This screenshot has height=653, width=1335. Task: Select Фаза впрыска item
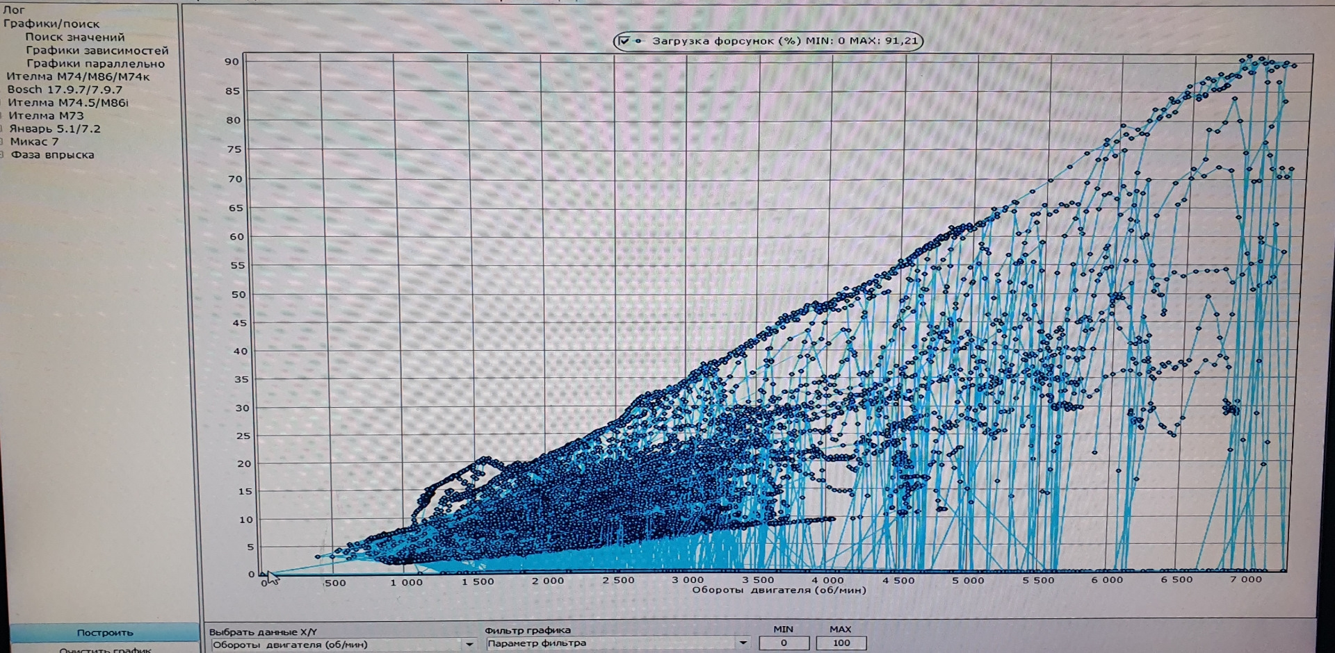[x=52, y=155]
